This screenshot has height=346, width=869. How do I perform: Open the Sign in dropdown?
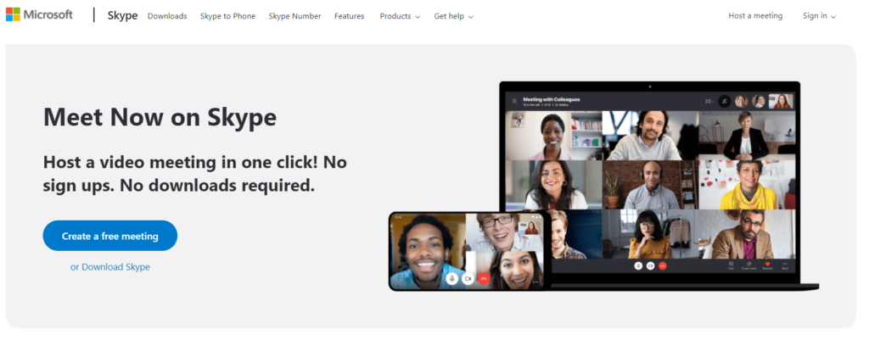819,16
